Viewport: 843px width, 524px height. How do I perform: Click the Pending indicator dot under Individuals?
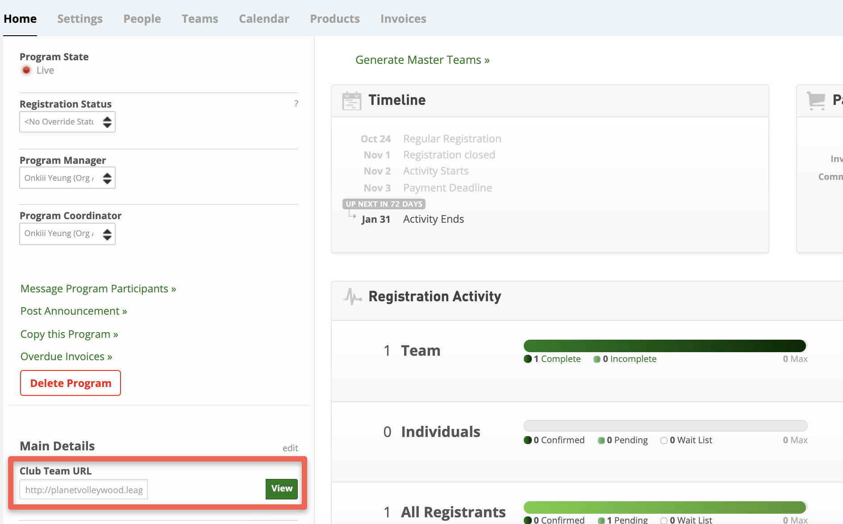tap(601, 440)
